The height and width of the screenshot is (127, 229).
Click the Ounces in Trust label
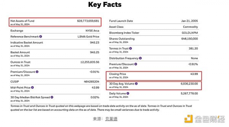(x=20, y=62)
